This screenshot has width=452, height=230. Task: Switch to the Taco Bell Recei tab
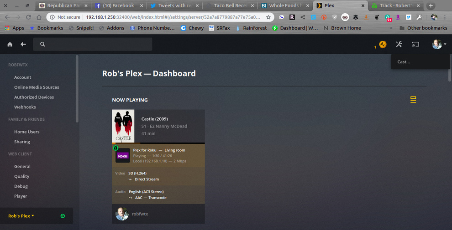coord(230,5)
